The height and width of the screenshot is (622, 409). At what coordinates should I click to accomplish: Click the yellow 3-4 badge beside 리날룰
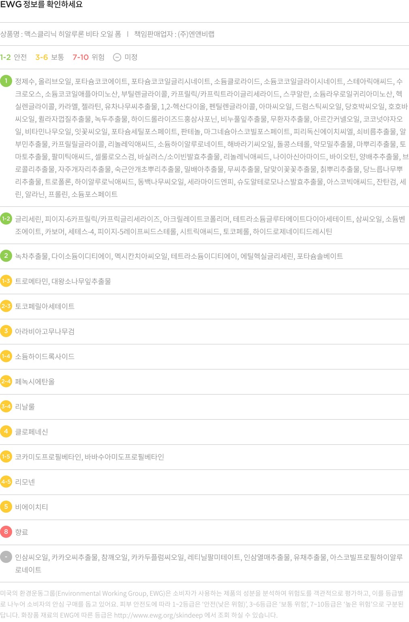pos(6,406)
